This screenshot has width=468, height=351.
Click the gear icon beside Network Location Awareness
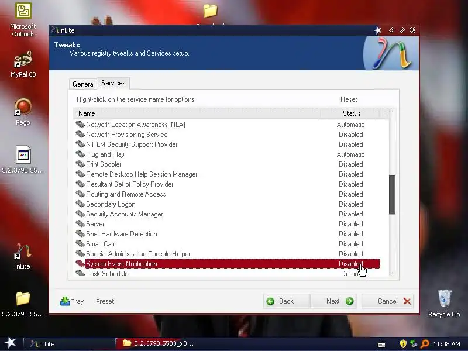point(80,124)
